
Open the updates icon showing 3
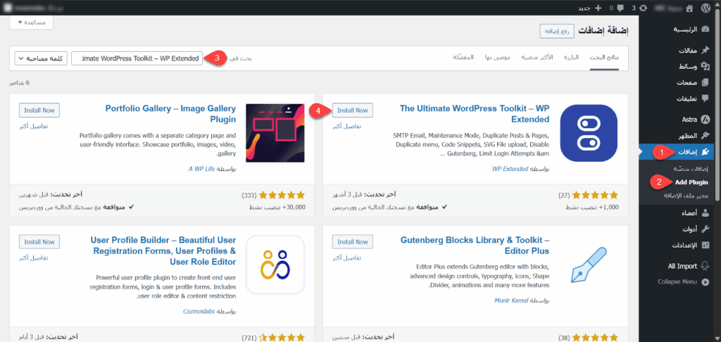click(642, 8)
